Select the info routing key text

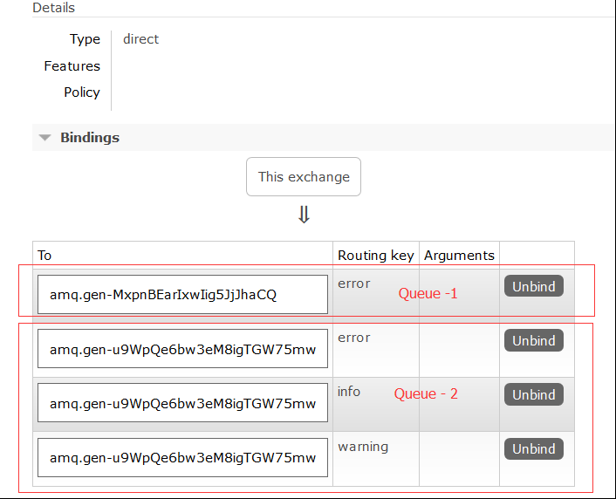349,392
